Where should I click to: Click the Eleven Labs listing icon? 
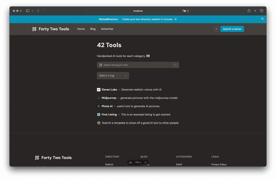click(x=98, y=89)
